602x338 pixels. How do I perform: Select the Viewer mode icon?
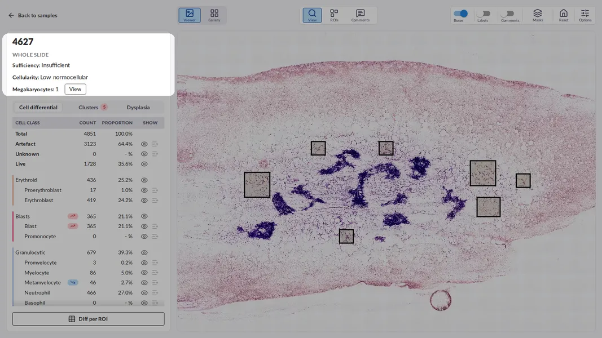coord(189,15)
